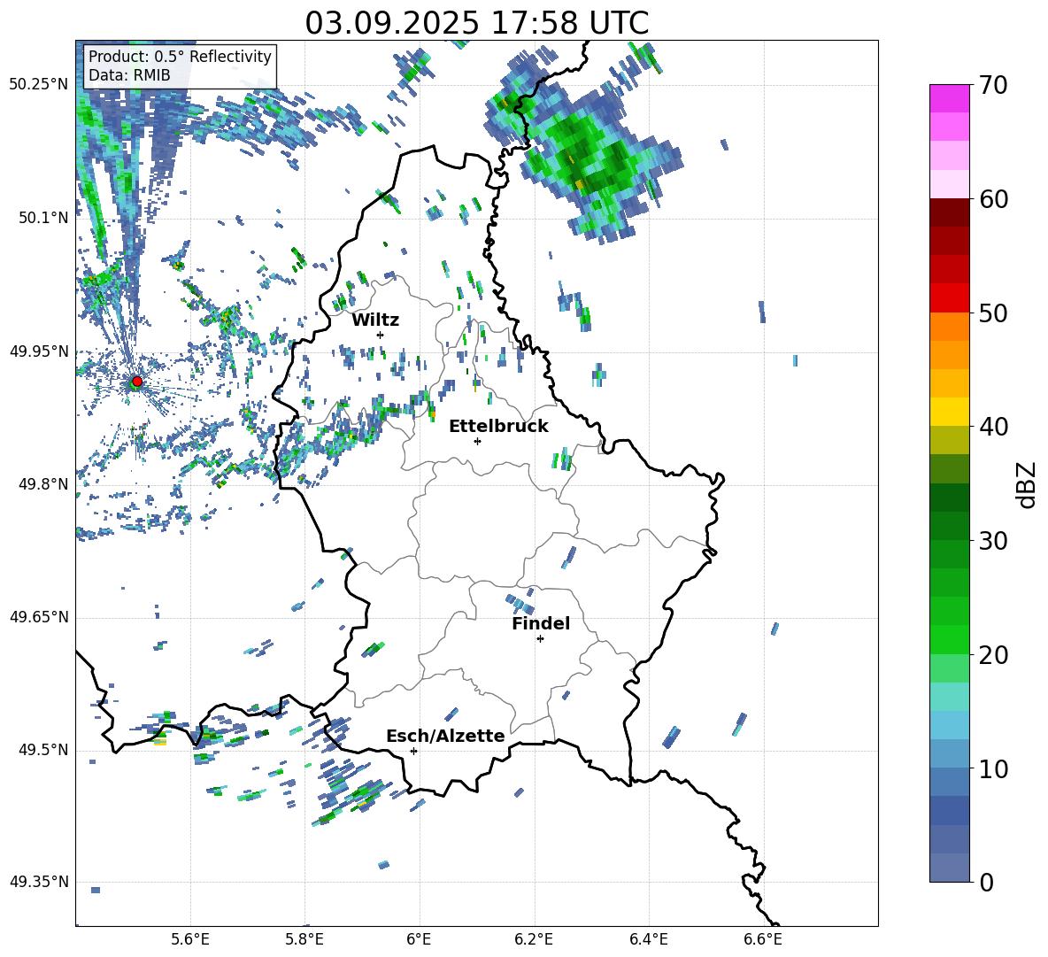The width and height of the screenshot is (1048, 957).
Task: Click the 'Data: RMIB' text
Action: pos(129,75)
